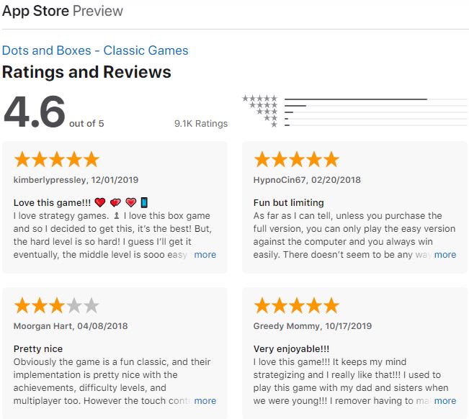Click the heart emojis in Love this game title
The image size is (469, 419).
click(115, 202)
